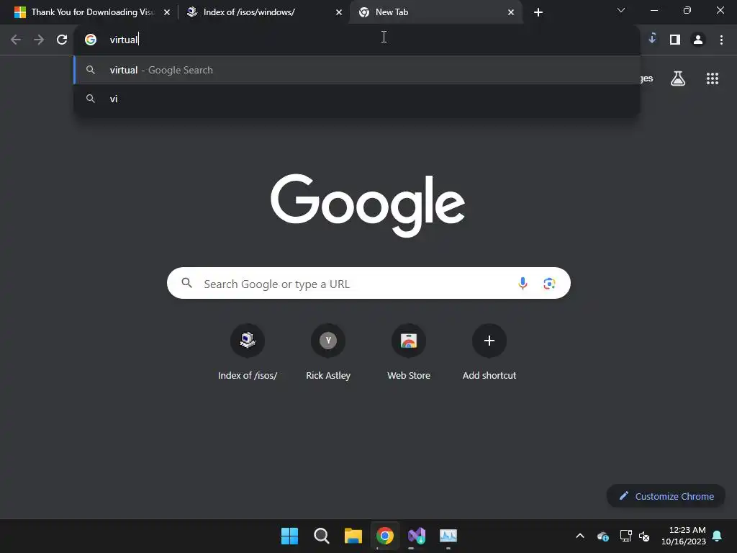Launch File Explorer from the taskbar
This screenshot has height=553, width=737.
pyautogui.click(x=353, y=536)
